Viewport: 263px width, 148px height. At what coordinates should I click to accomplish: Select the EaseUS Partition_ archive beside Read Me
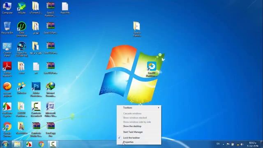coord(51,9)
